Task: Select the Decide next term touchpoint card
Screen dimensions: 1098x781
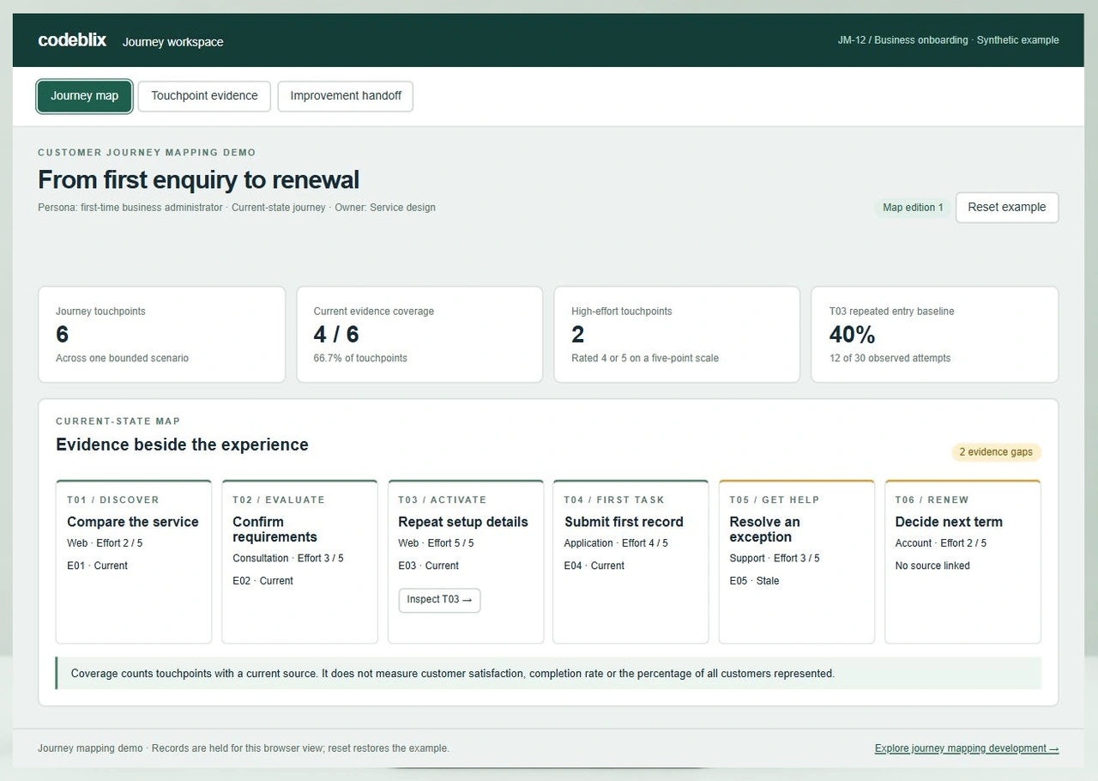Action: coord(962,561)
